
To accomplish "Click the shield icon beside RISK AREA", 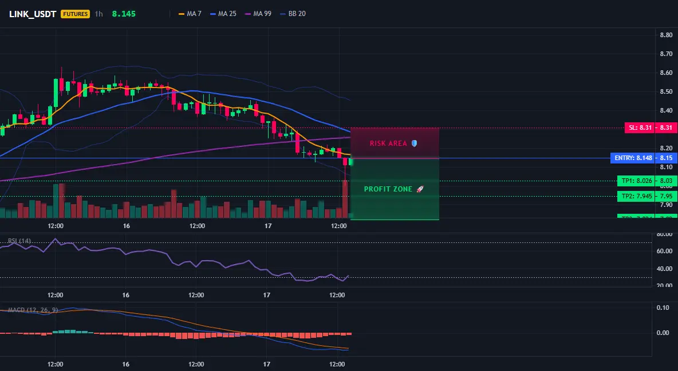I will [x=414, y=143].
